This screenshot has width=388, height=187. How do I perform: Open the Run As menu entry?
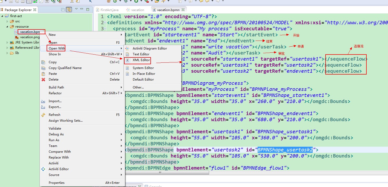pos(82,140)
